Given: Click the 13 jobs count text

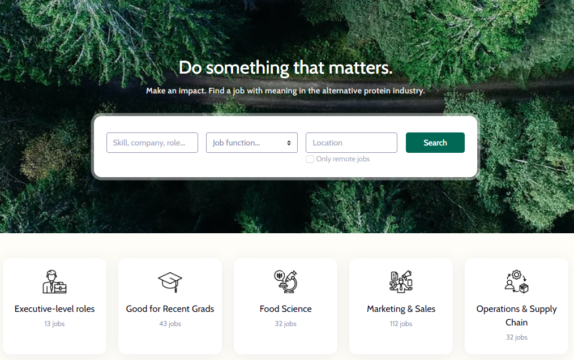Looking at the screenshot, I should pyautogui.click(x=54, y=324).
